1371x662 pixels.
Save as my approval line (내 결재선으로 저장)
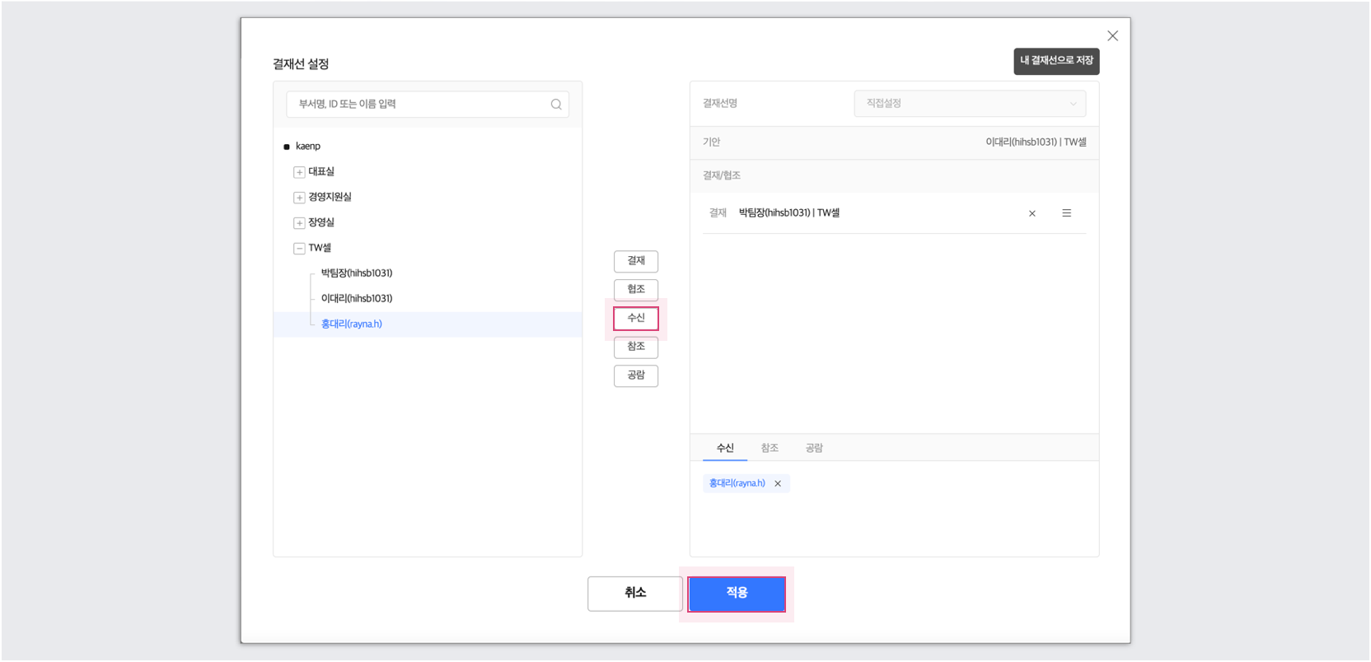coord(1056,61)
